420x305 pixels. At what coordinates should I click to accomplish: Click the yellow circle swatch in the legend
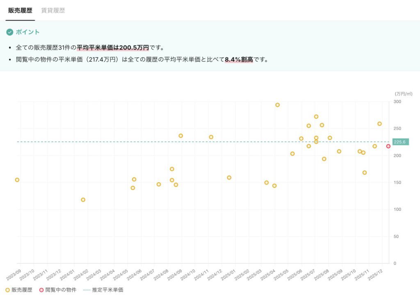(x=7, y=290)
